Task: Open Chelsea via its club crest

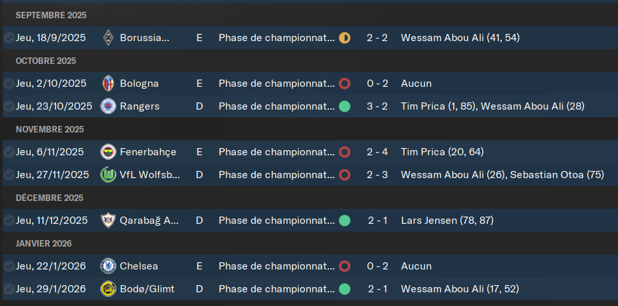Action: pos(109,266)
